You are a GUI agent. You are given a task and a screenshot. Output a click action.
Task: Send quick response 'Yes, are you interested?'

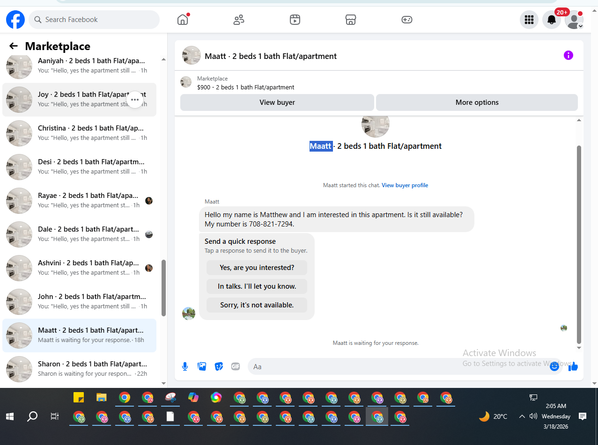pos(257,268)
